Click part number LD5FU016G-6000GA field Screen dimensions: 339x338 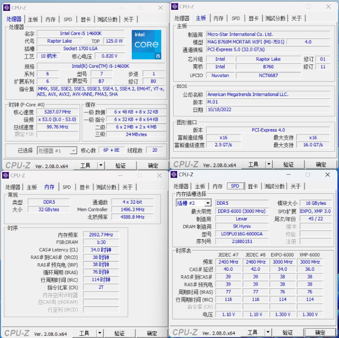(x=242, y=234)
